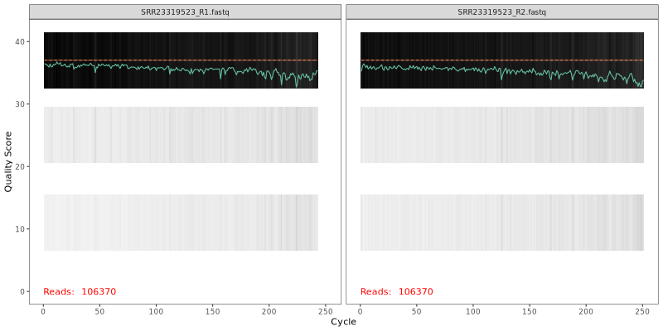Screen dimensions: 663x331
Task: Click the y-axis tick label 40
Action: coord(20,41)
